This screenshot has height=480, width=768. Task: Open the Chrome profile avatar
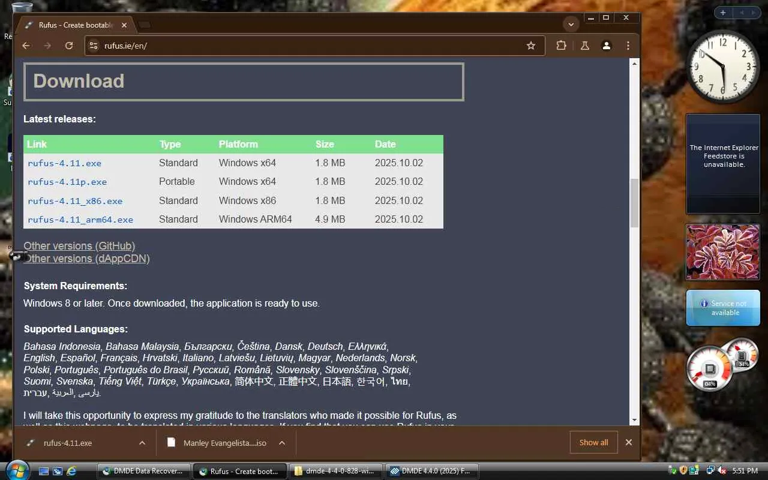pos(607,46)
